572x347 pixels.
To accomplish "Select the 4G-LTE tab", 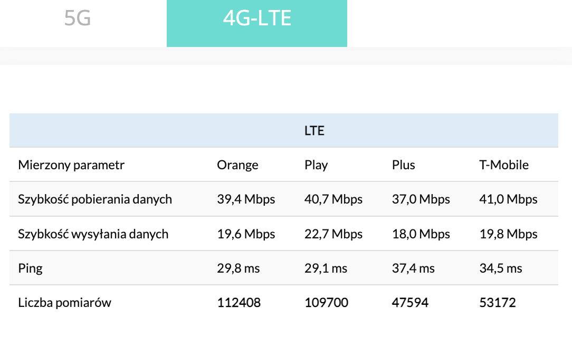I will pyautogui.click(x=257, y=18).
